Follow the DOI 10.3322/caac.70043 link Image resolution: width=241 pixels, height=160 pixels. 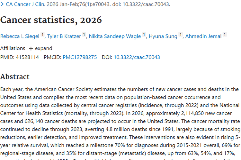pos(137,57)
